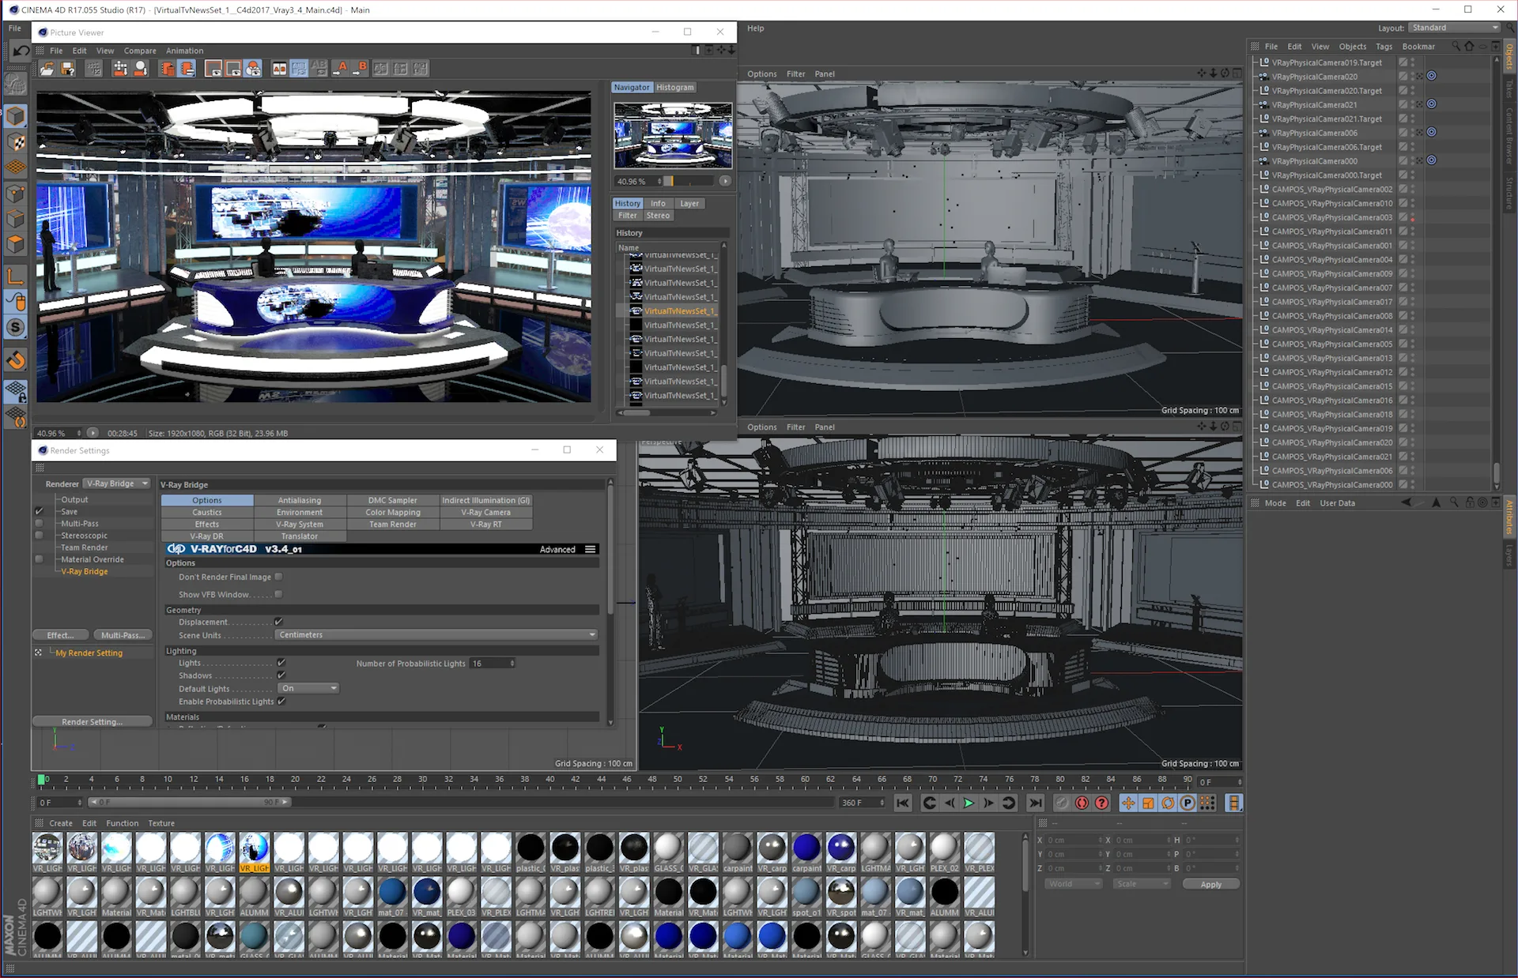The width and height of the screenshot is (1518, 978).
Task: Click Open Image icon in Picture Viewer
Action: click(47, 69)
